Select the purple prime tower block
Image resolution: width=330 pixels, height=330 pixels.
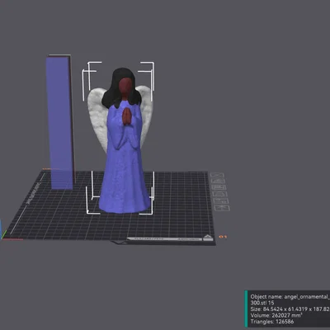pyautogui.click(x=61, y=122)
